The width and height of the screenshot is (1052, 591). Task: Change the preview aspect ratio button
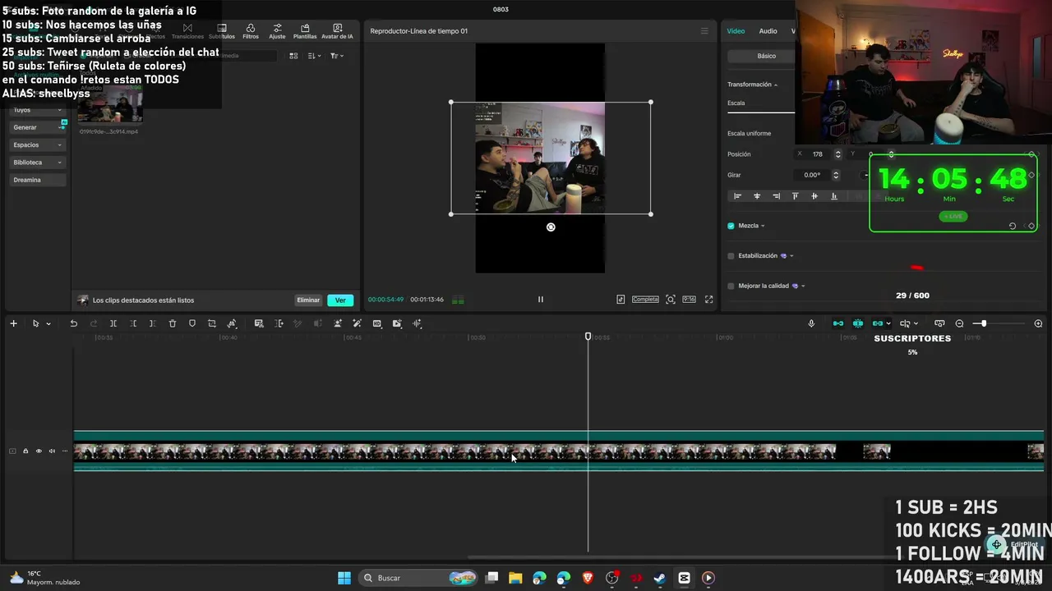tap(689, 300)
